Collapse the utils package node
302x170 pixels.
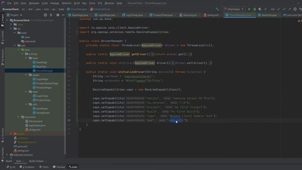coord(26,104)
